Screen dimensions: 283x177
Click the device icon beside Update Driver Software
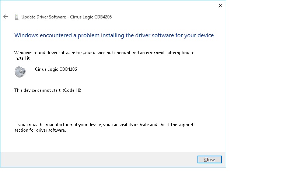(17, 17)
